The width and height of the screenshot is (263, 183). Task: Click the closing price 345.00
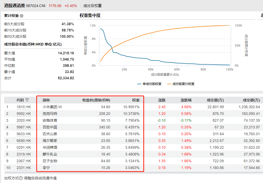[x=105, y=127]
